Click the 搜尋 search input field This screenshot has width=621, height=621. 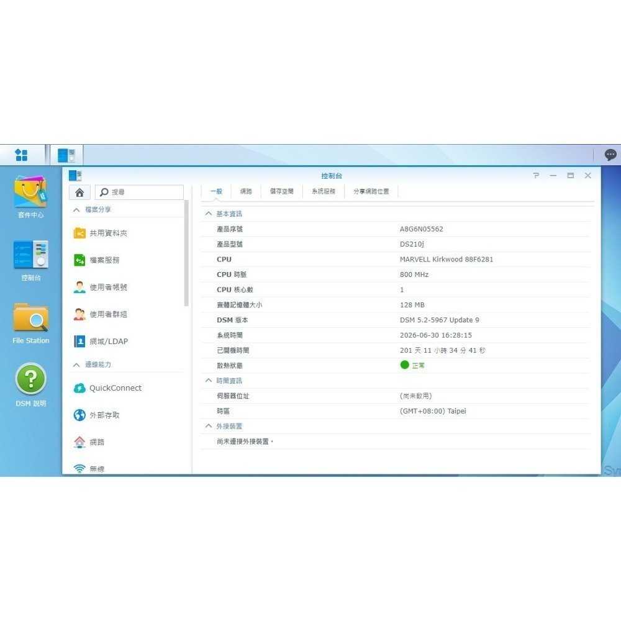click(x=139, y=192)
